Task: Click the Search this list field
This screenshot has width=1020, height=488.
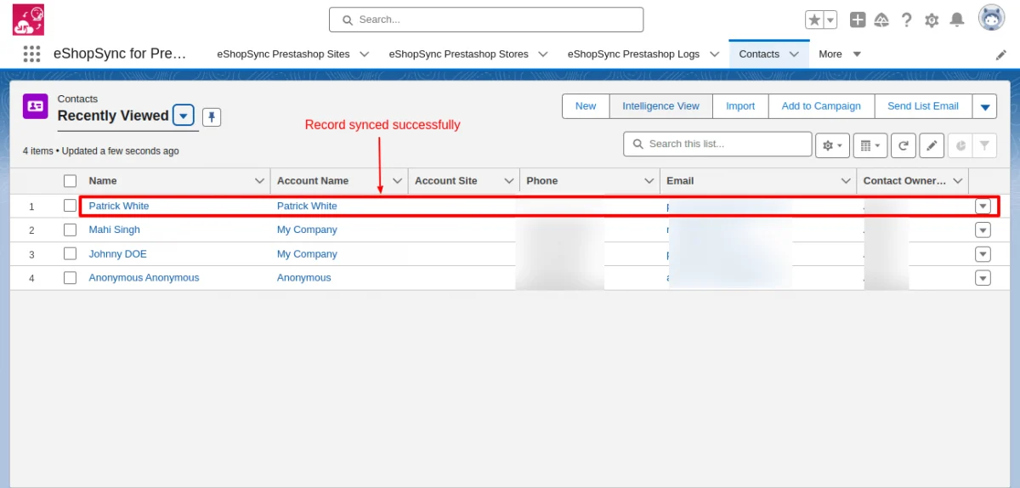Action: coord(717,144)
